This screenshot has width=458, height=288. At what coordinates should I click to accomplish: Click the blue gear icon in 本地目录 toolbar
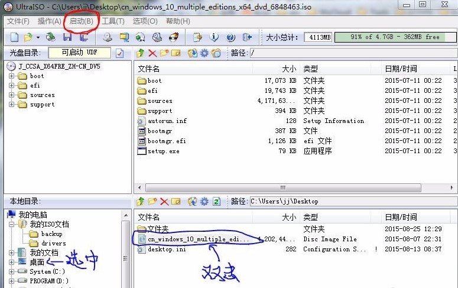coord(204,202)
